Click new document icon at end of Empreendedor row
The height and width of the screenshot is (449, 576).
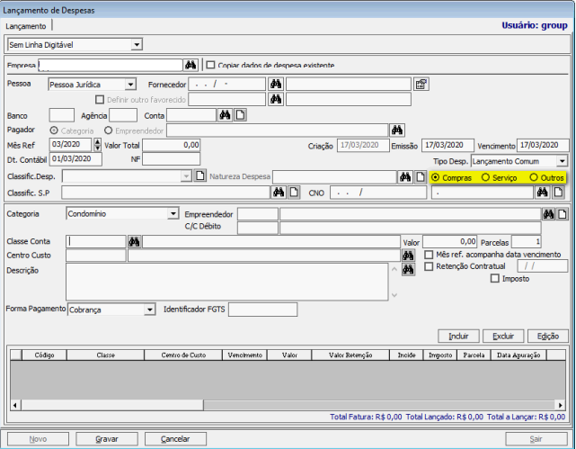(x=563, y=214)
